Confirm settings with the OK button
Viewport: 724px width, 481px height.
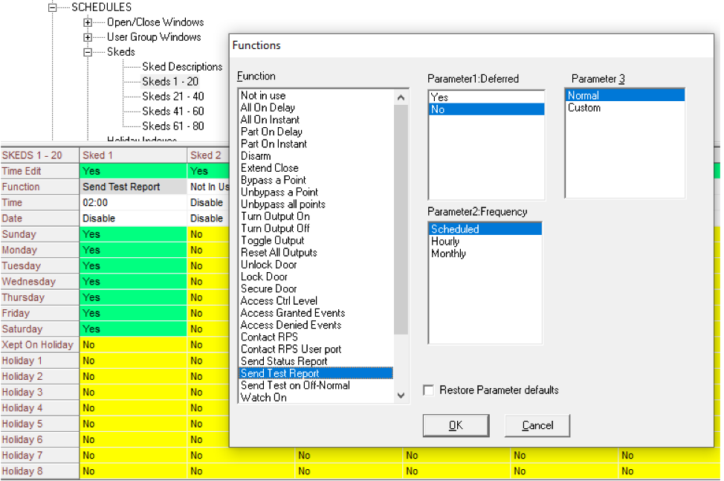coord(455,425)
